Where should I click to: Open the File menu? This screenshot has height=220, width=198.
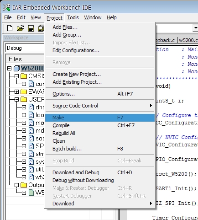[8, 17]
